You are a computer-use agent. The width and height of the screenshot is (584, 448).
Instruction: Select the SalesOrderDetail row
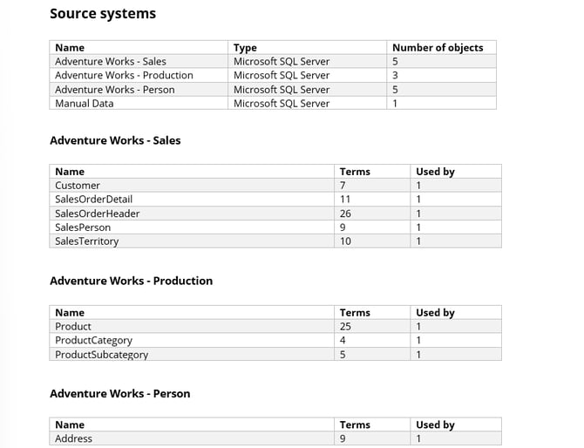click(x=275, y=200)
